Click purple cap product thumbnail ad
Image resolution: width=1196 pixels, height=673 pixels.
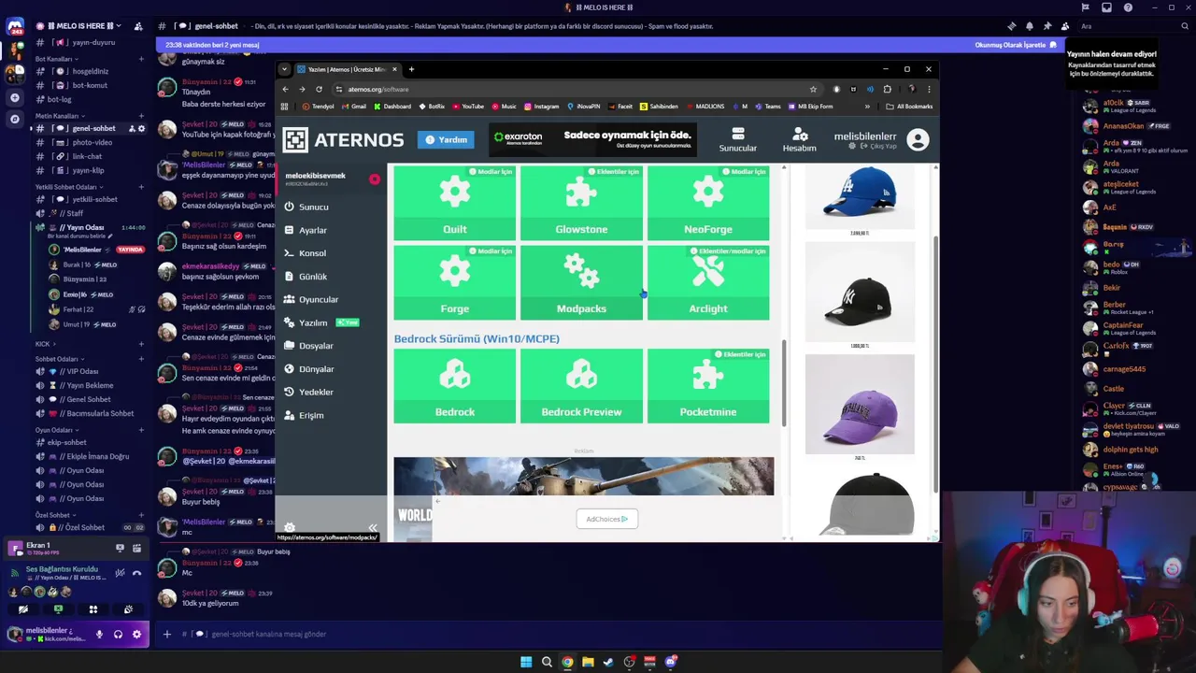[x=860, y=405]
